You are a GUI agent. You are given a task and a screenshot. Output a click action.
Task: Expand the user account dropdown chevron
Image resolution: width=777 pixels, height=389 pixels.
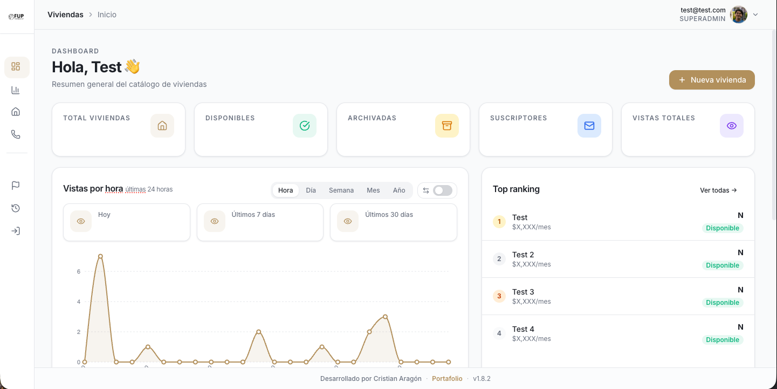(755, 15)
